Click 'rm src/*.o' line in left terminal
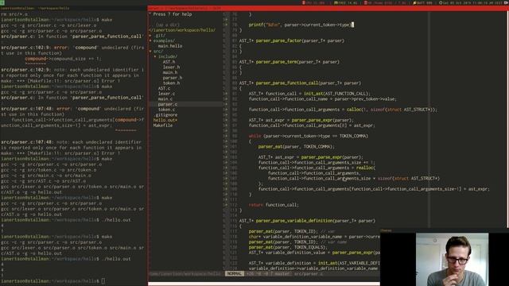This screenshot has width=509, height=286. [14, 14]
